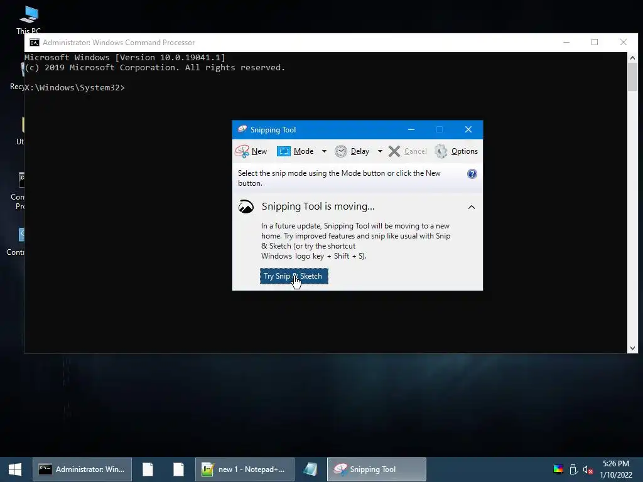Click the USB device tray icon

574,469
